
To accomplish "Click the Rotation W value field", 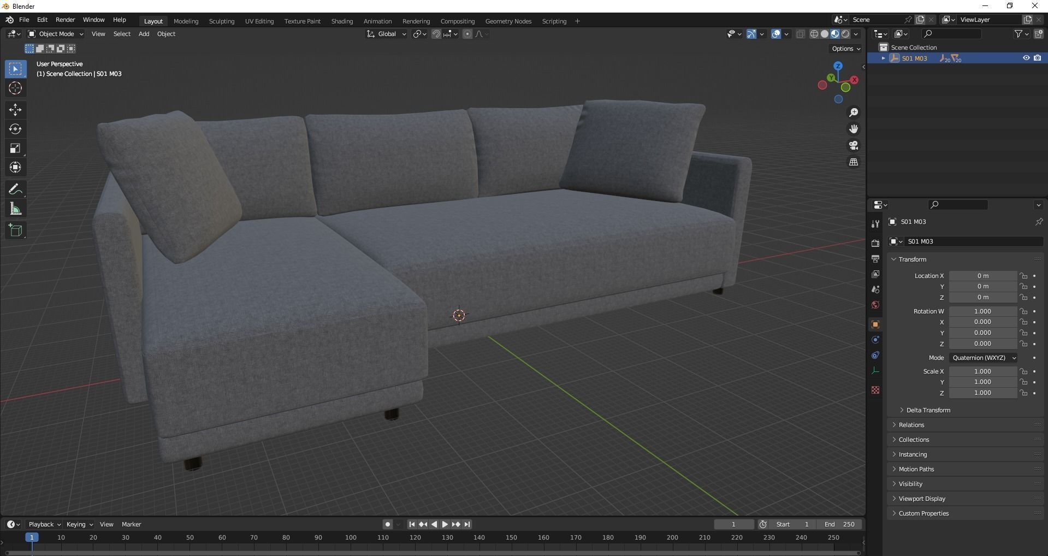I will click(982, 311).
